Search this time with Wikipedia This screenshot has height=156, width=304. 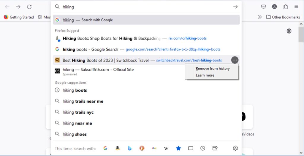click(166, 149)
